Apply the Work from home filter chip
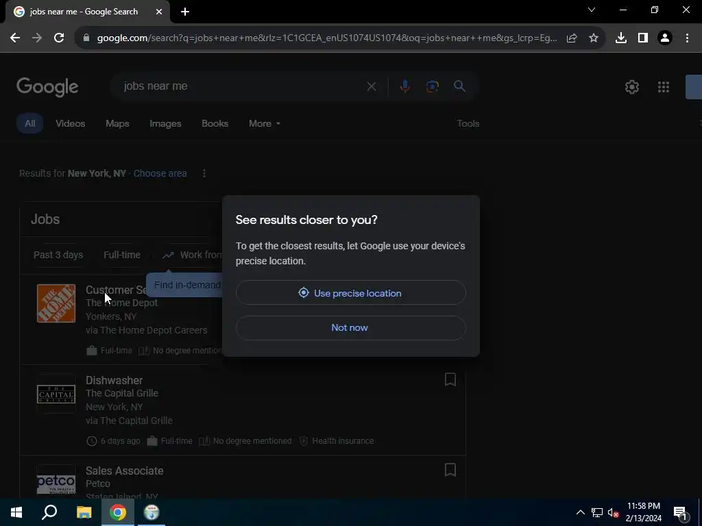The image size is (702, 526). [193, 255]
